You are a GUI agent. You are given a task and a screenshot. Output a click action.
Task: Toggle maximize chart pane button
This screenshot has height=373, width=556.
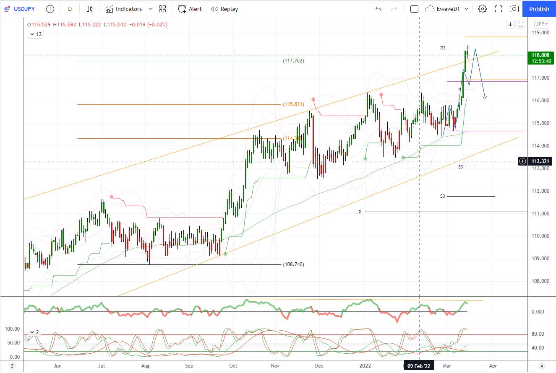(521, 24)
